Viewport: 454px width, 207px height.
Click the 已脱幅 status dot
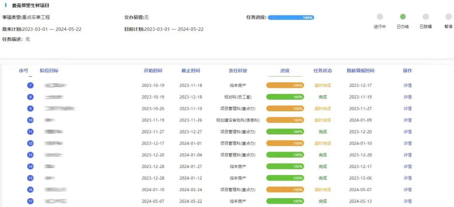(x=425, y=17)
